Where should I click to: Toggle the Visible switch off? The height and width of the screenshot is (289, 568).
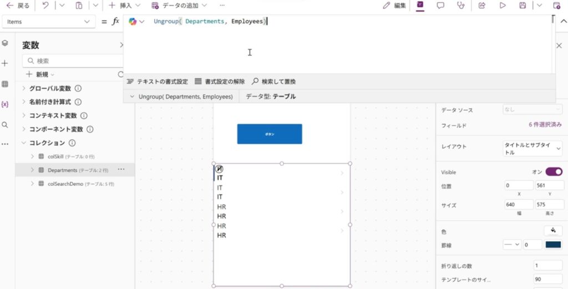(553, 172)
